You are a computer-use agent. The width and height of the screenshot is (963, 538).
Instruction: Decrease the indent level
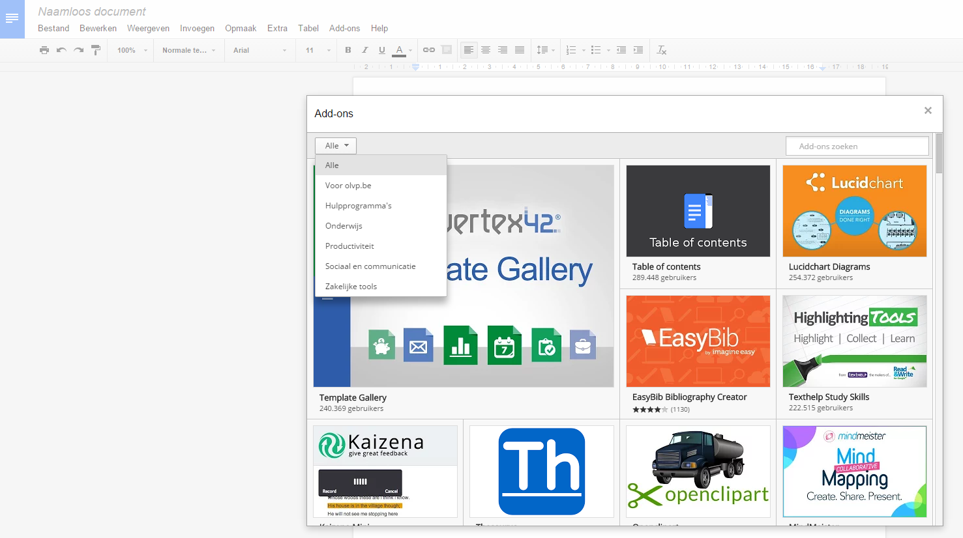click(621, 50)
